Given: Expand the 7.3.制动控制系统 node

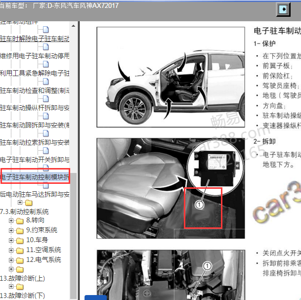Looking at the screenshot, I should 20,202.
